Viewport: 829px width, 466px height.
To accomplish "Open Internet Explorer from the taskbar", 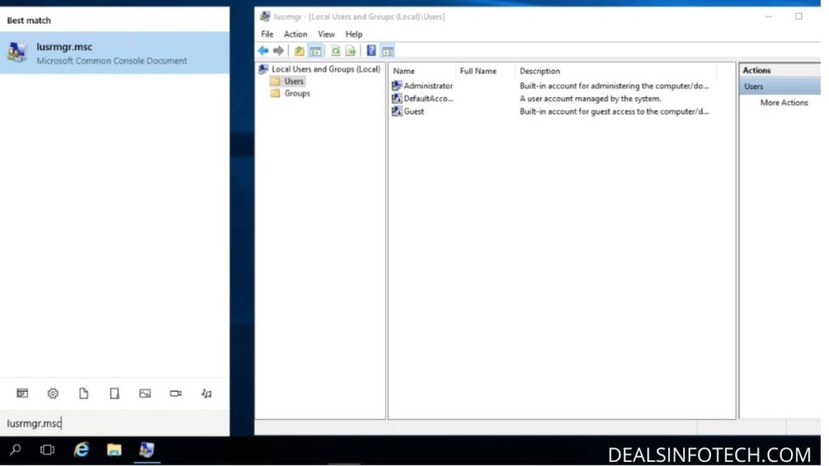I will coord(81,450).
